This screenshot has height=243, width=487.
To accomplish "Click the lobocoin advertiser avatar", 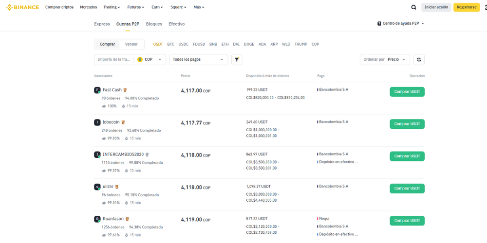I will (97, 122).
